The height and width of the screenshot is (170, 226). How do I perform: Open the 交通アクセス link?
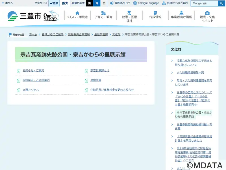31,90
